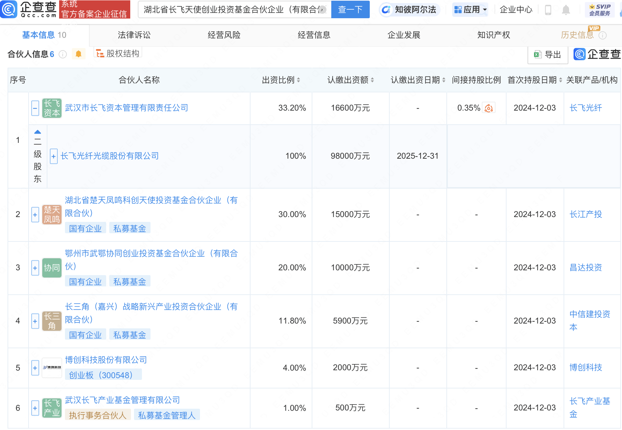
Task: Open 武汉市长飞资本管理有限责任公司 link
Action: (x=126, y=108)
